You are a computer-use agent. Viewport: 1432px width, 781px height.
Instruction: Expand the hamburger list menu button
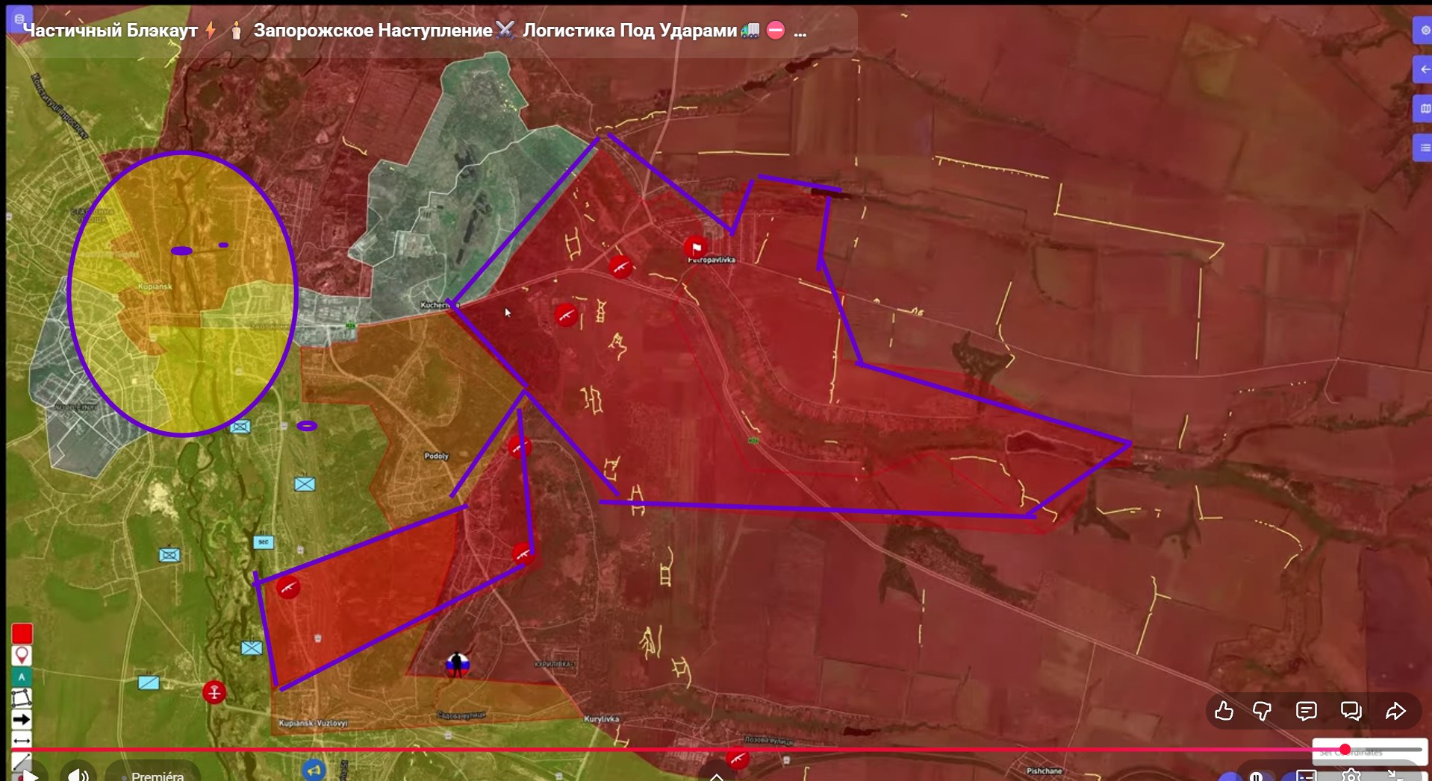(1424, 148)
